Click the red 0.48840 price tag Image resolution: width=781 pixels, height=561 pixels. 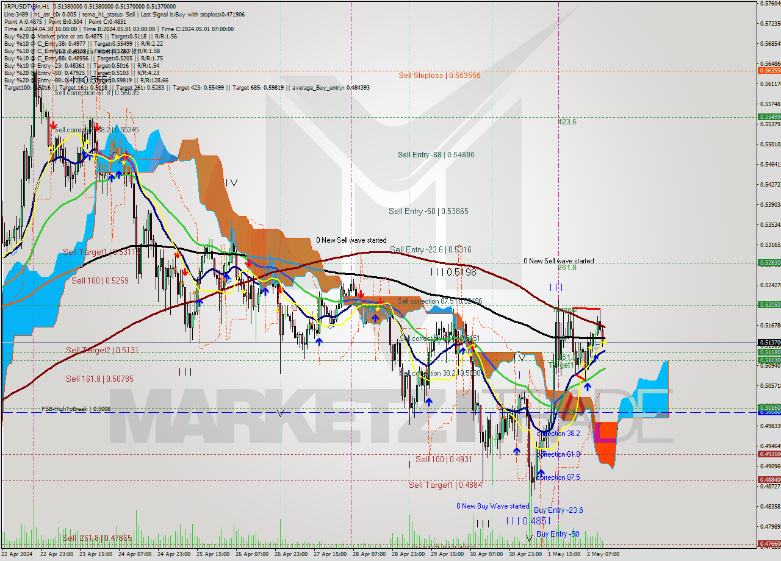(x=769, y=480)
